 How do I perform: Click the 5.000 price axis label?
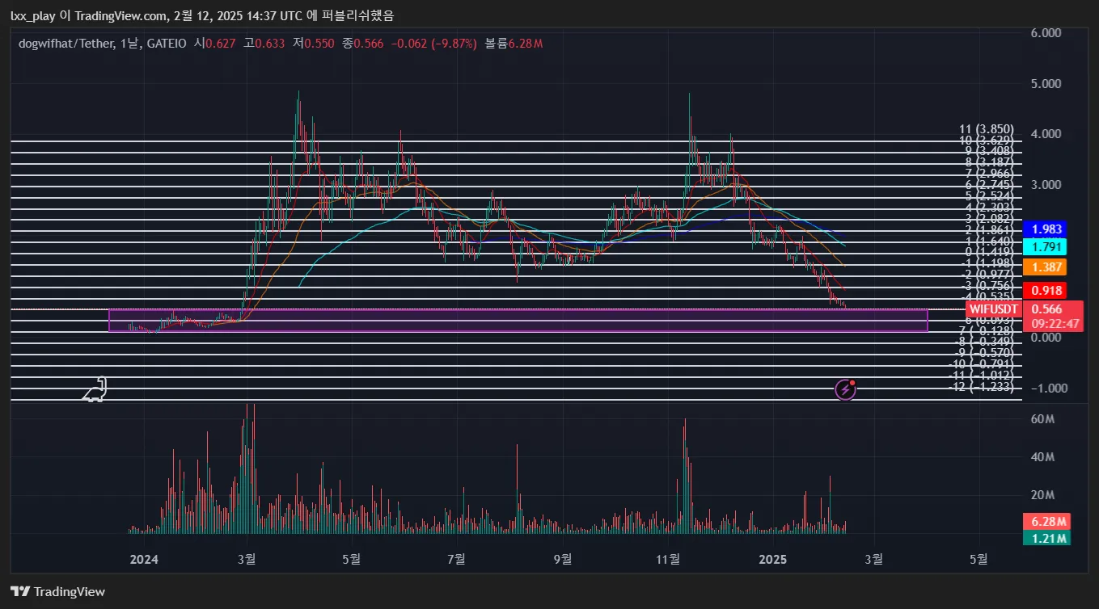(1046, 84)
